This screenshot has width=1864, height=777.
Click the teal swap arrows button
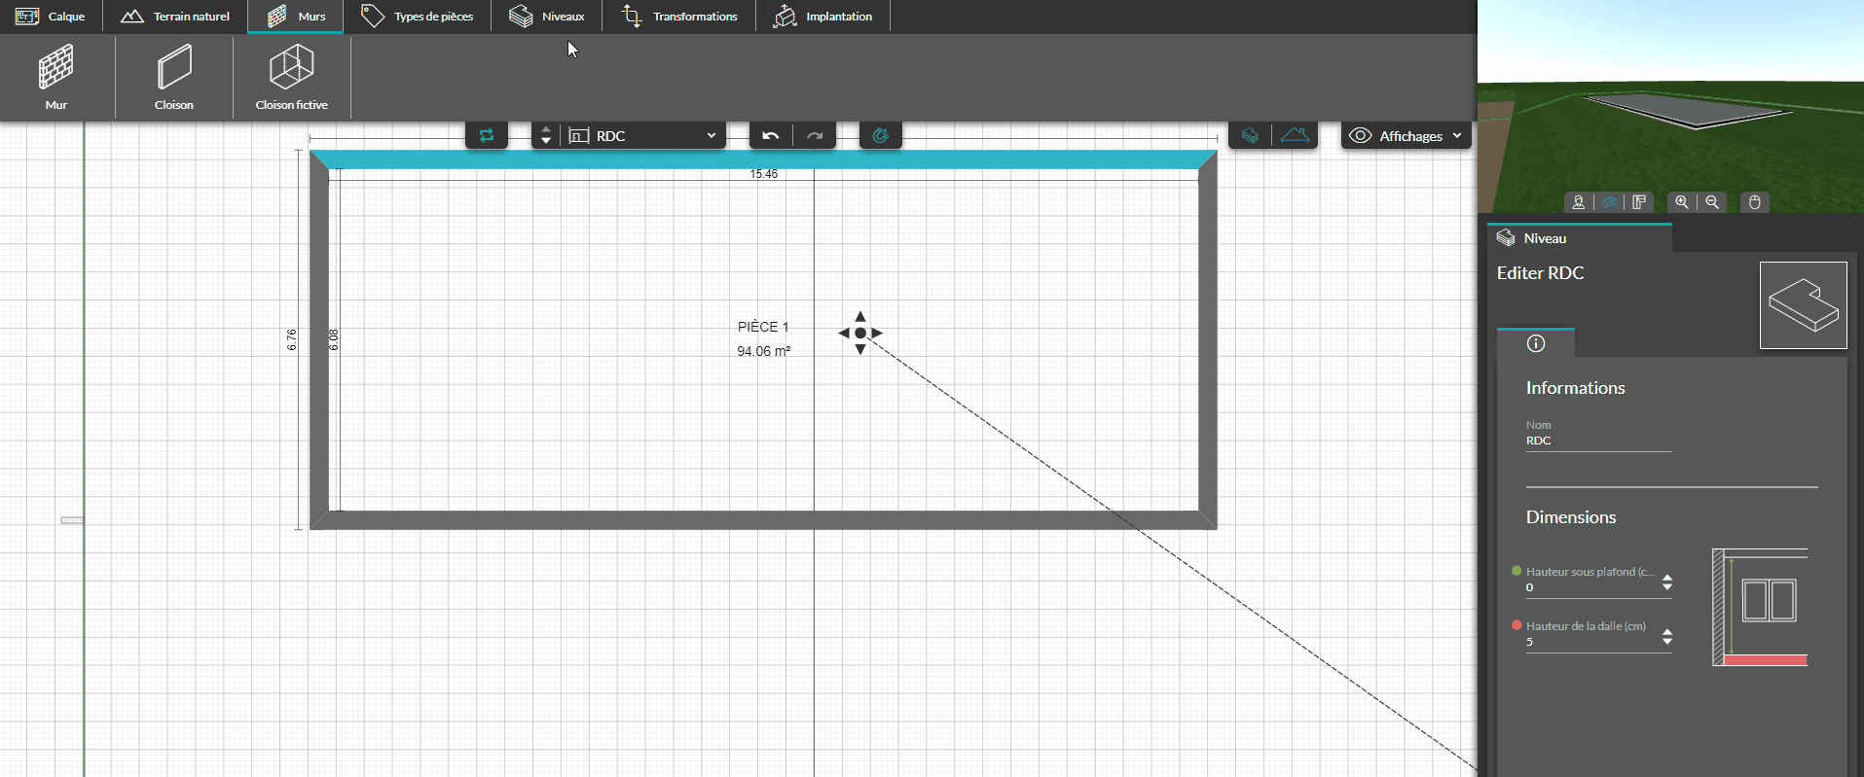pos(487,135)
